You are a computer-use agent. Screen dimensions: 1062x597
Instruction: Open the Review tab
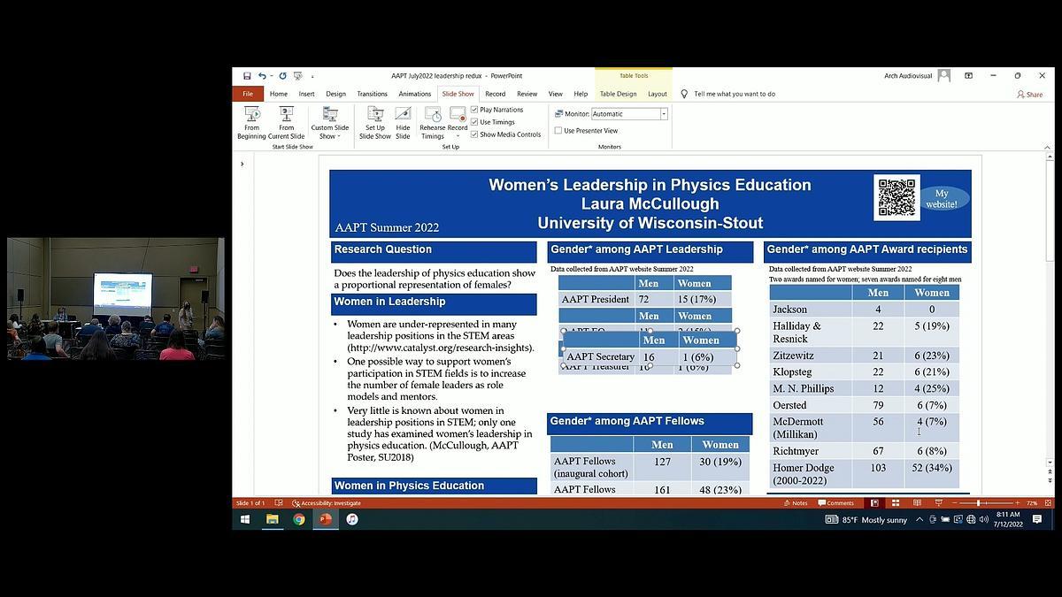(x=527, y=94)
